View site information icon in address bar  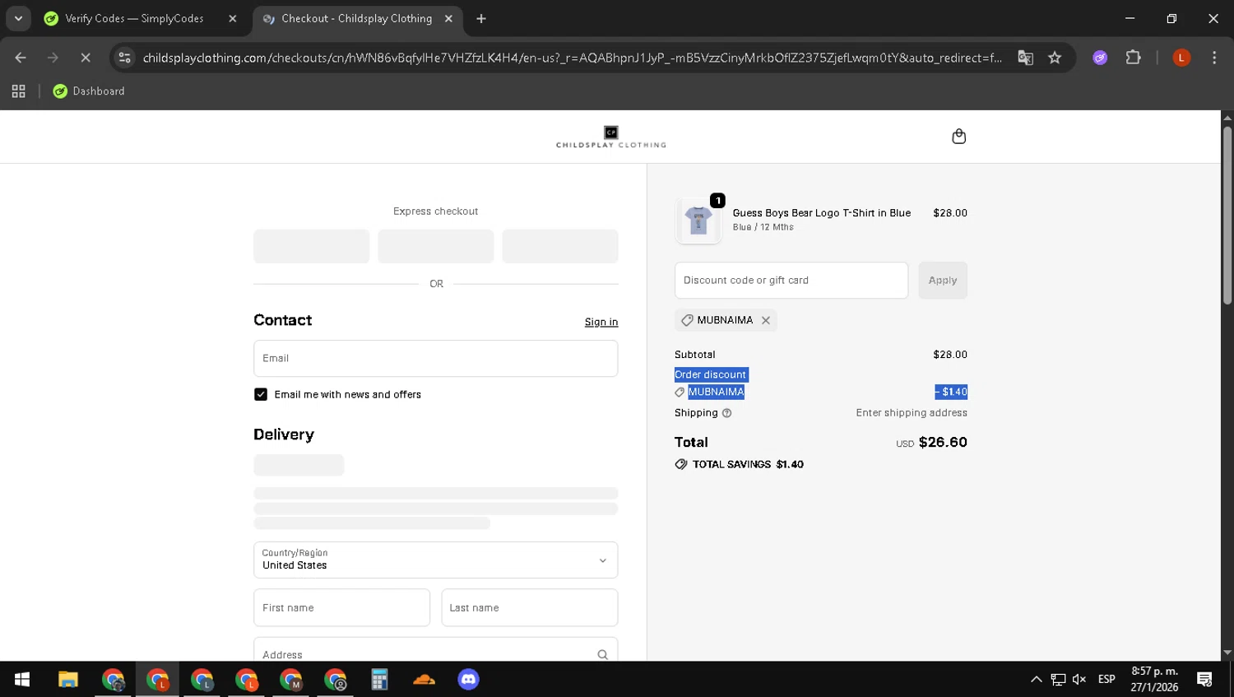124,58
